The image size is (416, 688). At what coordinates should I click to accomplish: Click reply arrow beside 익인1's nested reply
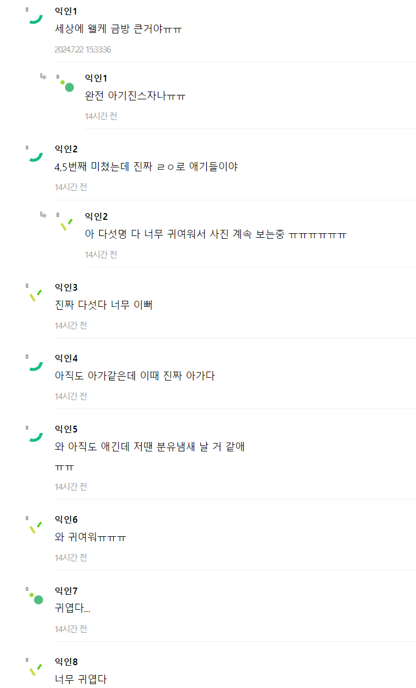click(x=43, y=76)
